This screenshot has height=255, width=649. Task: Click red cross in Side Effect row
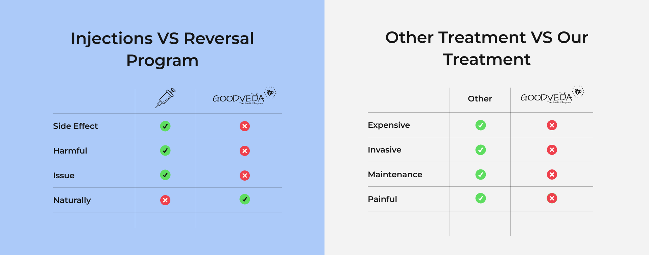pos(245,126)
